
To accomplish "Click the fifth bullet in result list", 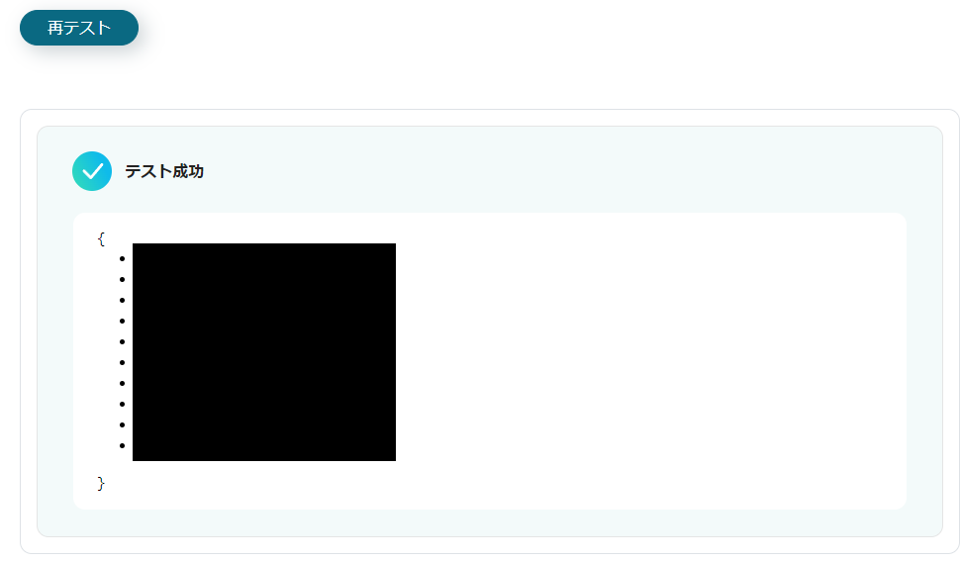I will (123, 342).
